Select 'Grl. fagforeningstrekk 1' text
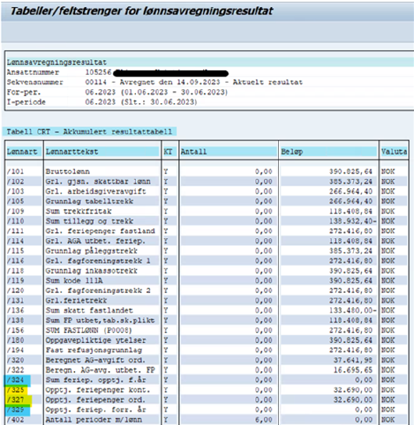Screen dimensions: 414x425 point(98,261)
